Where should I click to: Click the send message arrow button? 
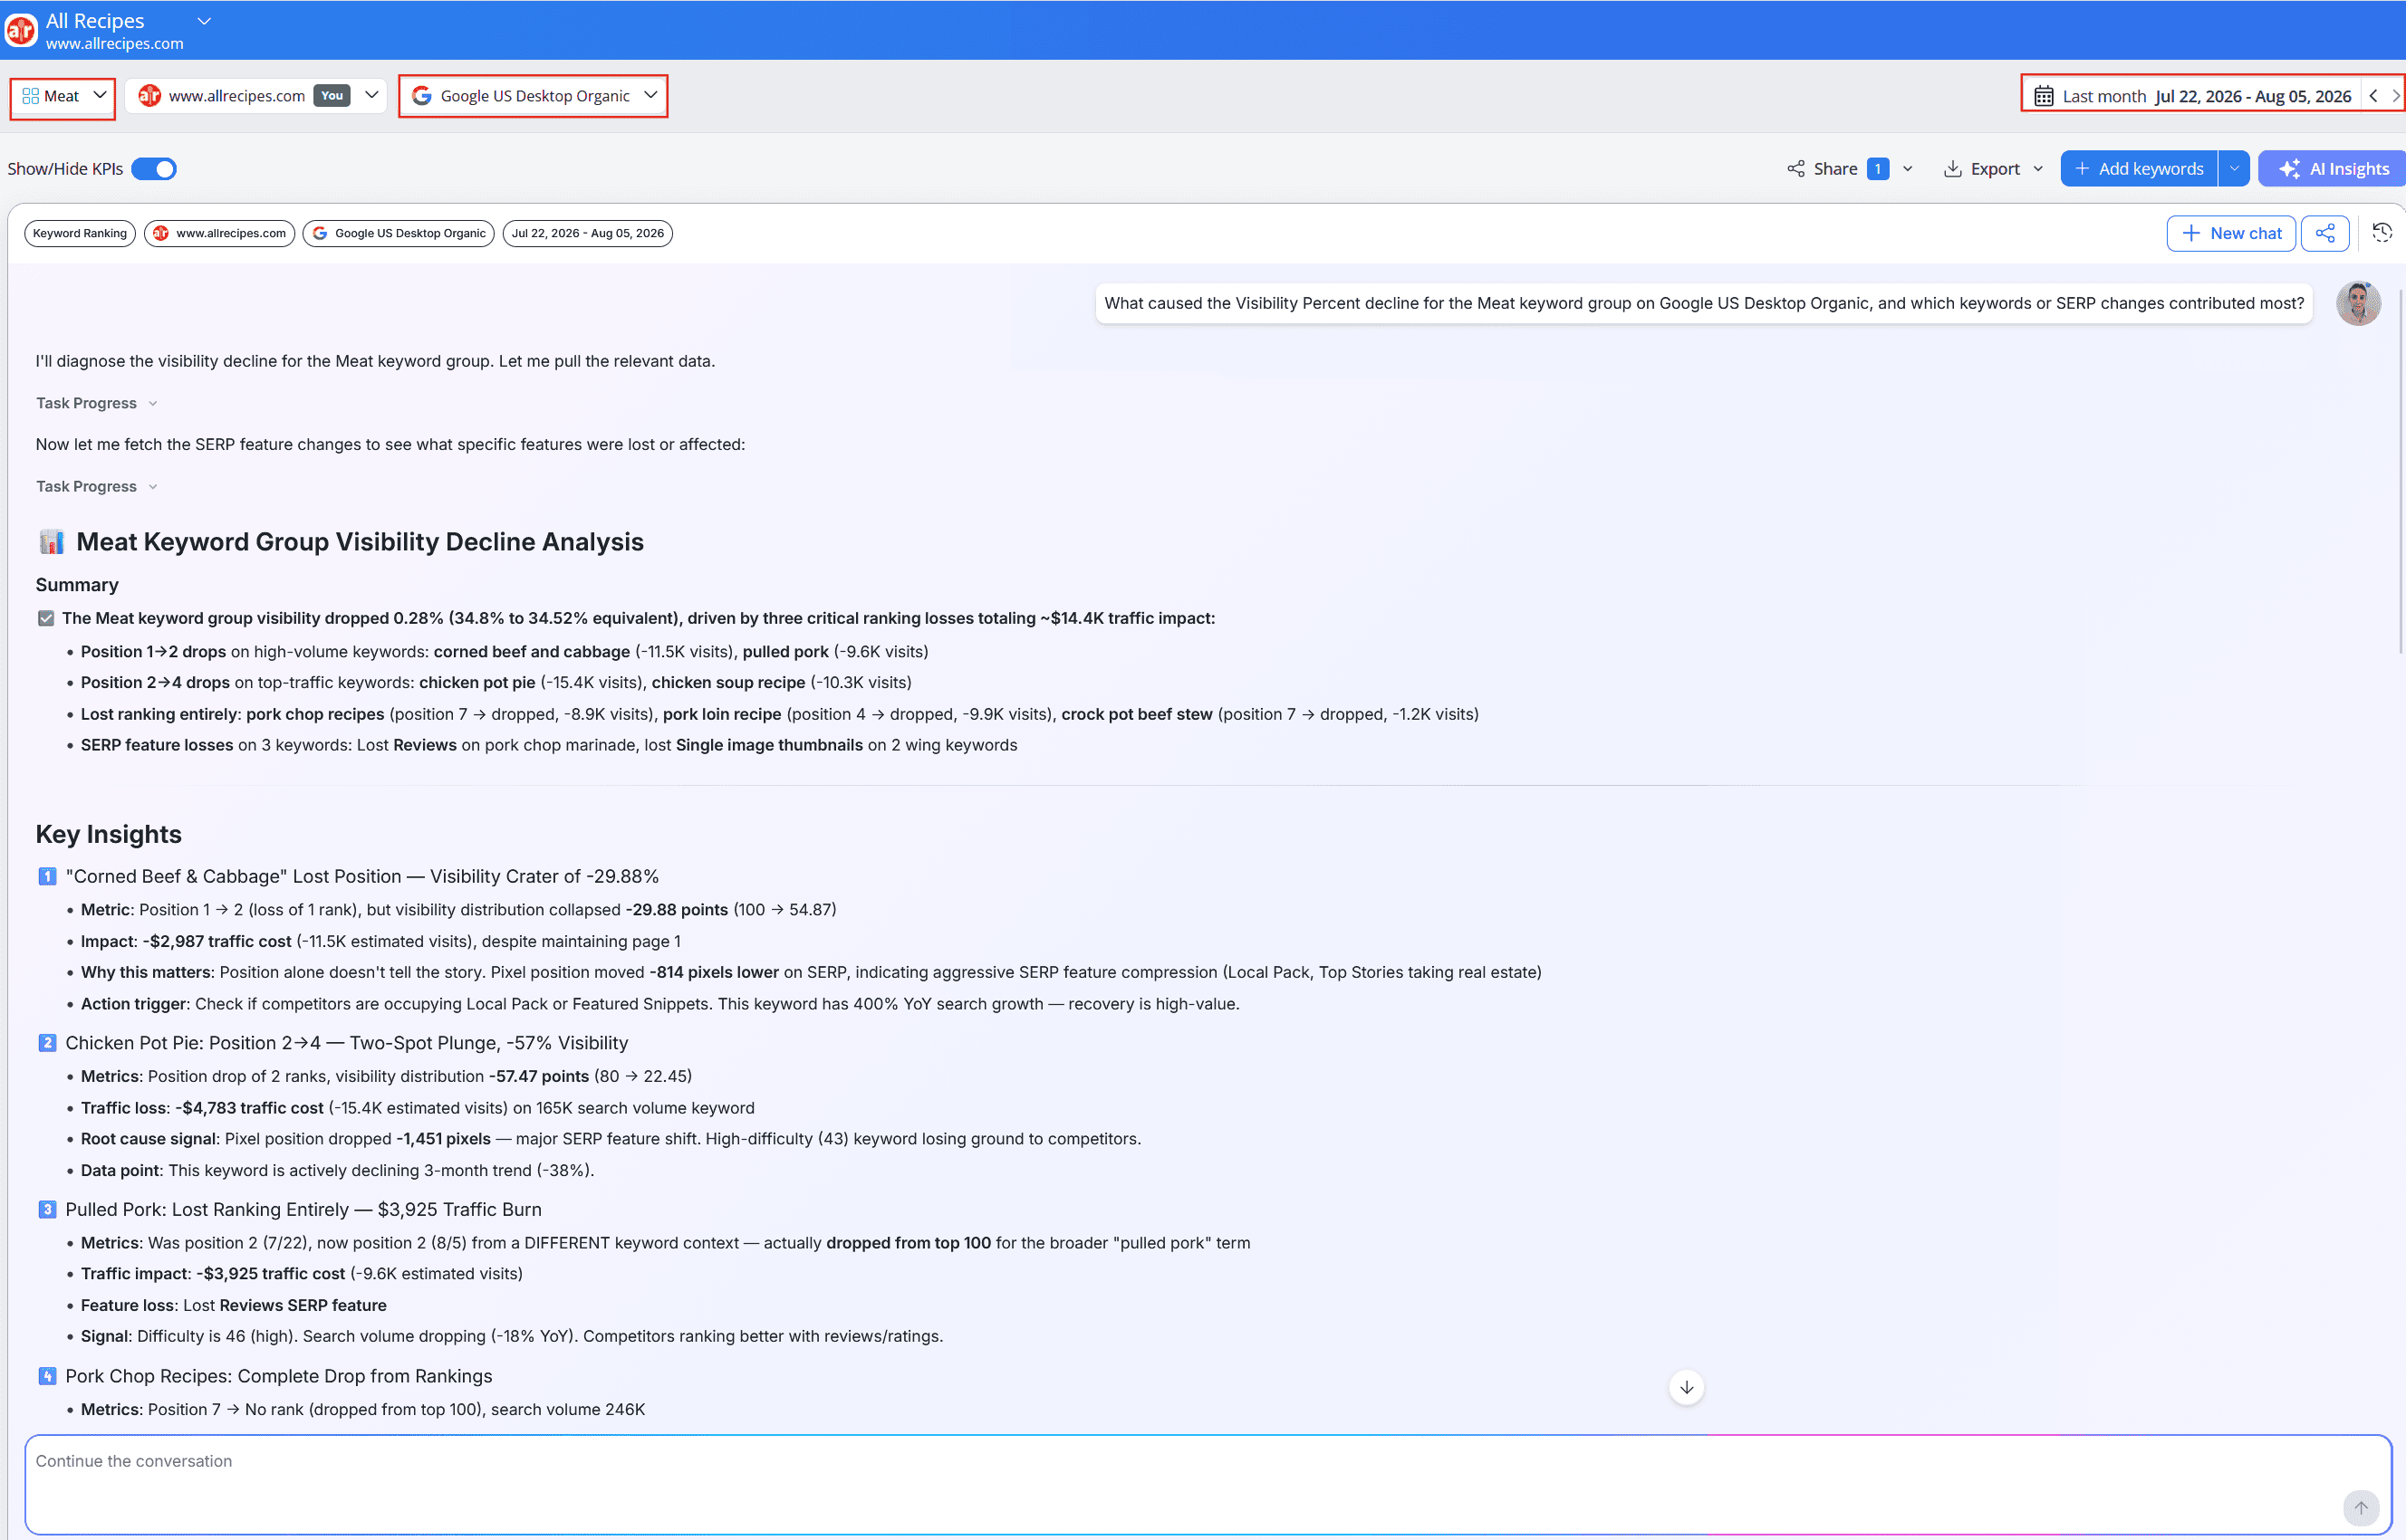coord(2360,1508)
